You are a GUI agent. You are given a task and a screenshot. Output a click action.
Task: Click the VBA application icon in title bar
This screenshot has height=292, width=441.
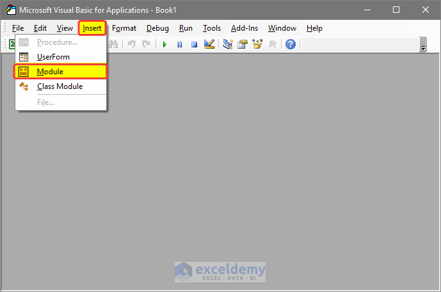click(11, 10)
